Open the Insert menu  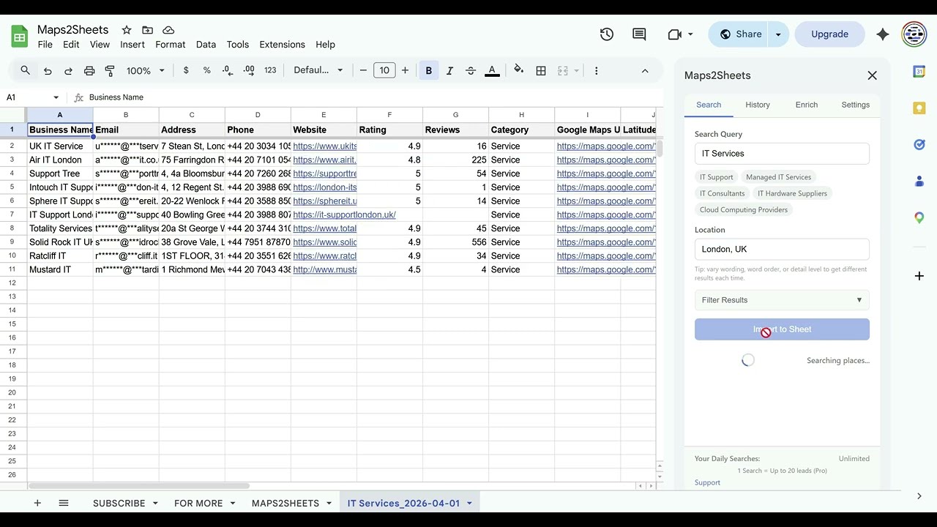point(132,45)
